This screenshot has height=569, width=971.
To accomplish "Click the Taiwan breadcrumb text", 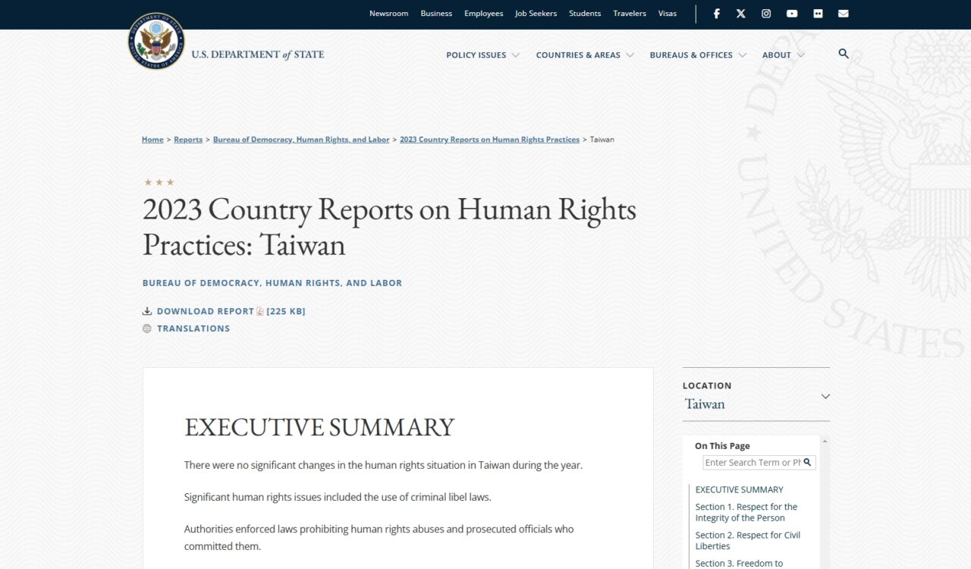I will point(602,140).
